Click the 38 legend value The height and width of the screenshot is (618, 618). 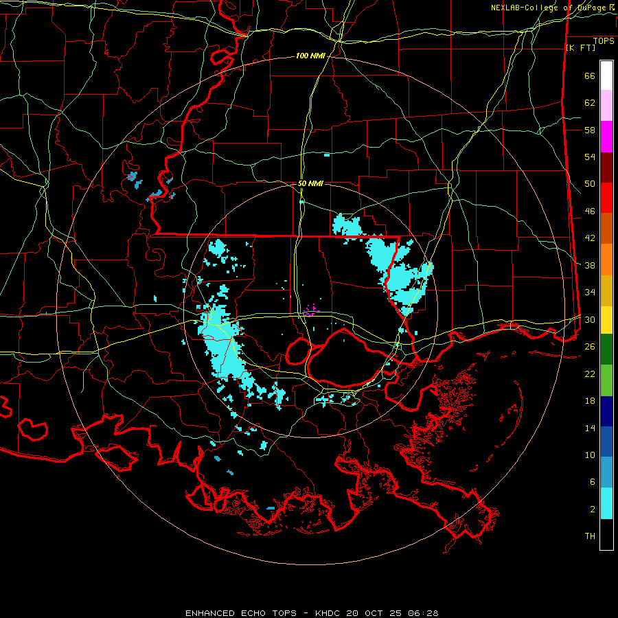coord(590,265)
